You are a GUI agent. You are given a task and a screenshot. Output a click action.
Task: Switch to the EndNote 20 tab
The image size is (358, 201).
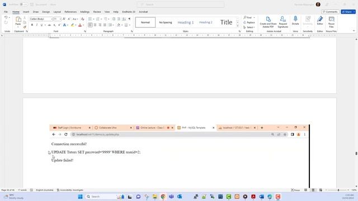point(129,12)
